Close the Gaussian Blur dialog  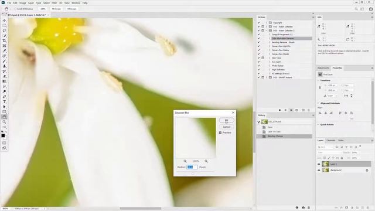[x=233, y=113]
